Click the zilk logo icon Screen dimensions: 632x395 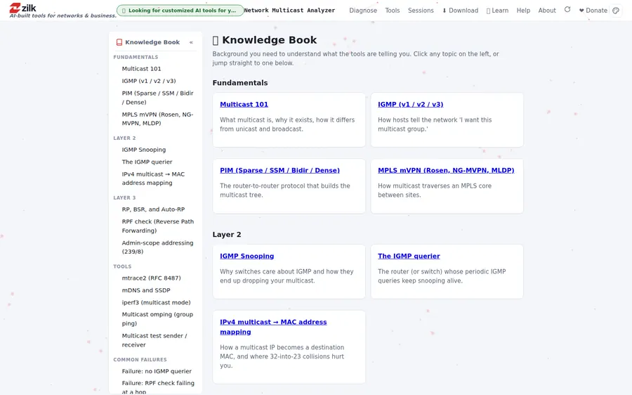pos(15,8)
